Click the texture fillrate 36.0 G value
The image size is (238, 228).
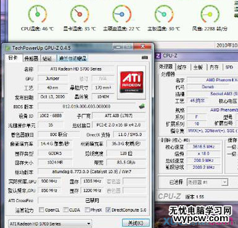(x=126, y=144)
